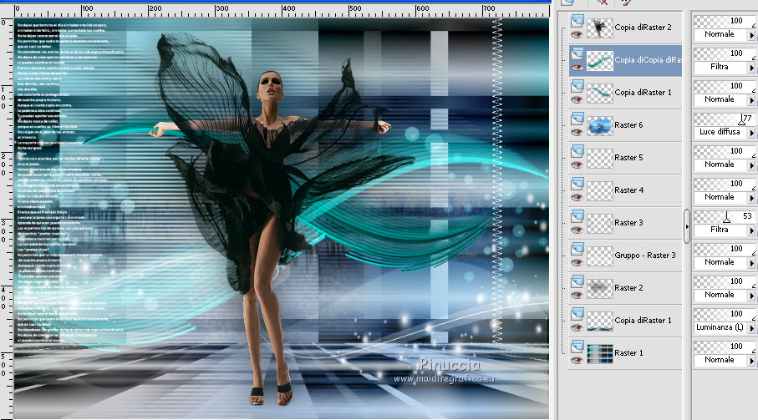Open the Luce diffusa blend mode dropdown
The height and width of the screenshot is (420, 758).
[750, 132]
